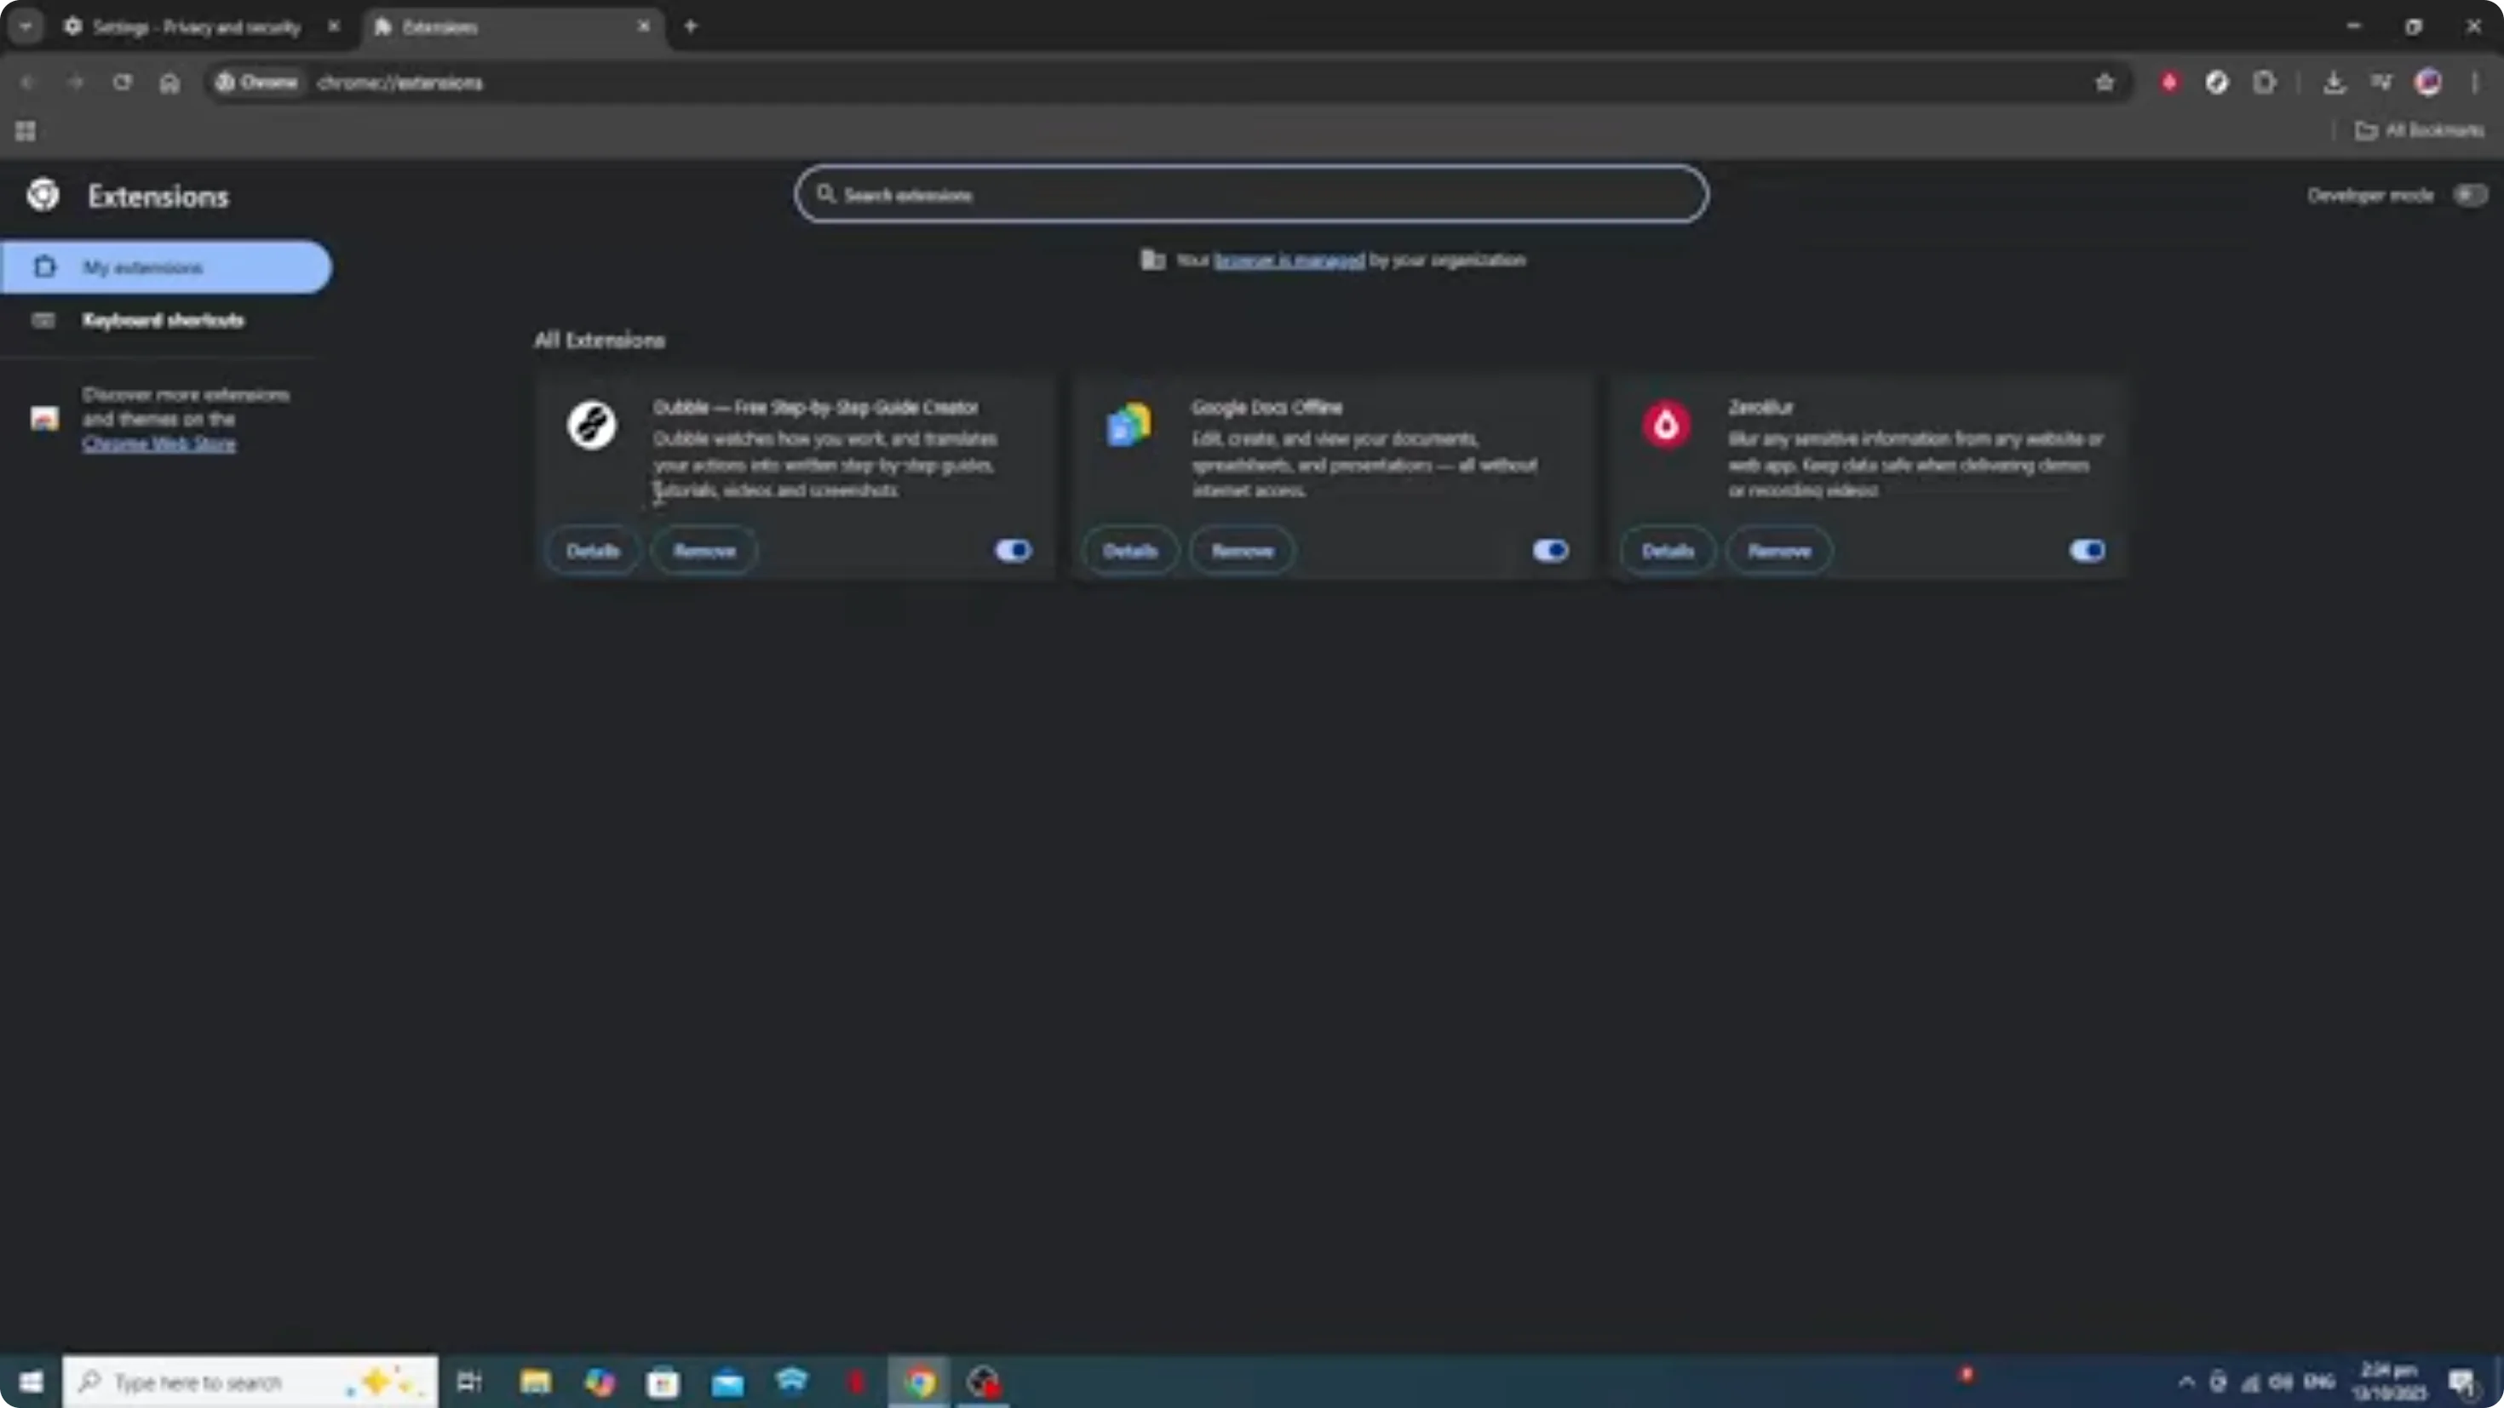
Task: Click the Chrome icon in the taskbar
Action: [x=917, y=1381]
